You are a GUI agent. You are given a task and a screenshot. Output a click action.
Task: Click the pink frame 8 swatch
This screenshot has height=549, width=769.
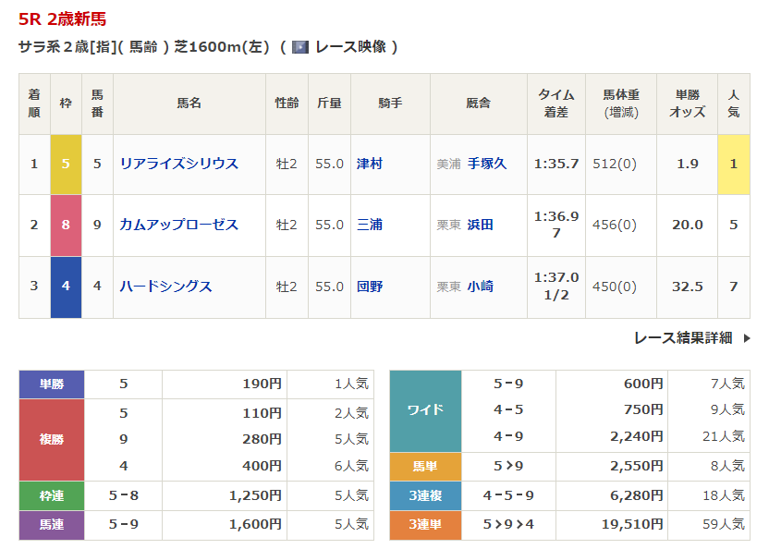click(x=66, y=225)
